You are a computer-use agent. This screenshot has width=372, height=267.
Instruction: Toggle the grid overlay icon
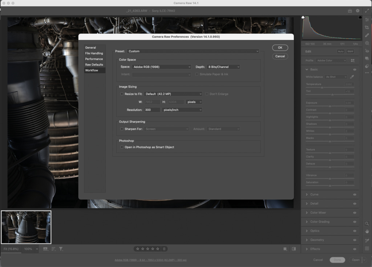pos(367,248)
